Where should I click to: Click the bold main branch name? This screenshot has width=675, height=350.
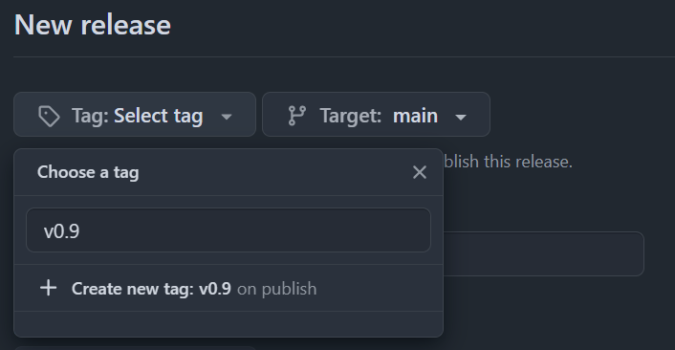[415, 116]
